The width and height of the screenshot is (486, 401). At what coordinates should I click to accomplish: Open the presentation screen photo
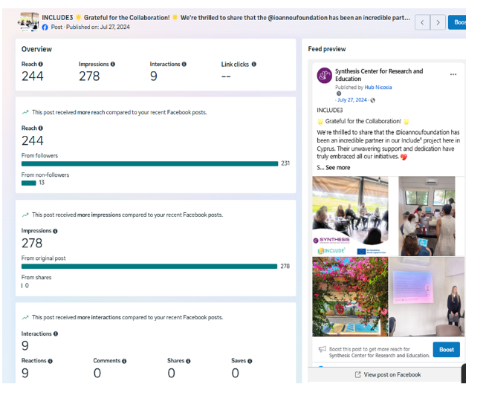click(427, 296)
